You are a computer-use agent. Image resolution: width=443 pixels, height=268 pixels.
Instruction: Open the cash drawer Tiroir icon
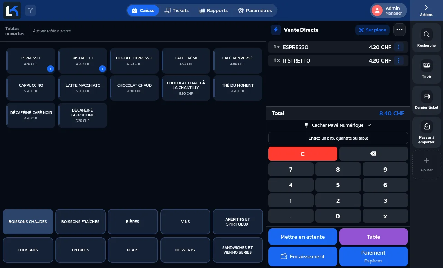426,65
